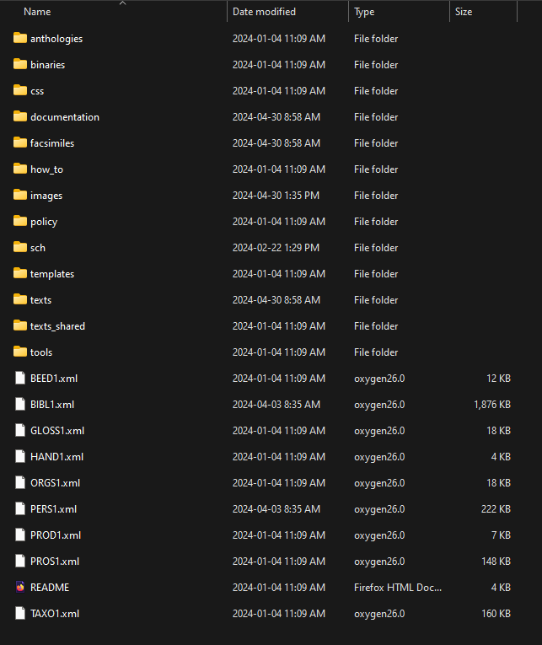Click the BIBL1.xml file icon
Image resolution: width=542 pixels, height=645 pixels.
click(19, 405)
